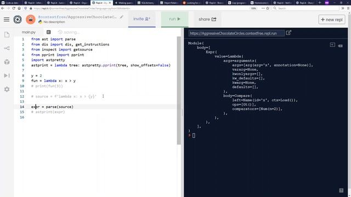The image size is (351, 197).
Task: Reload the page in browser toolbar
Action: [x=14, y=8]
